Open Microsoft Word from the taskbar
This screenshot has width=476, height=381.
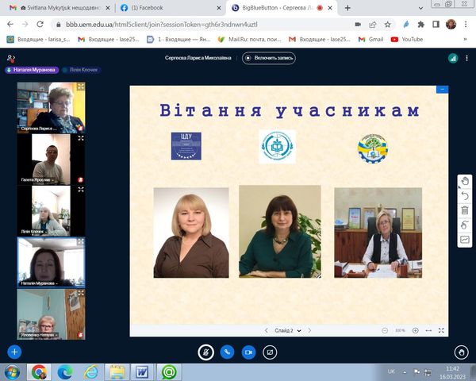[142, 371]
